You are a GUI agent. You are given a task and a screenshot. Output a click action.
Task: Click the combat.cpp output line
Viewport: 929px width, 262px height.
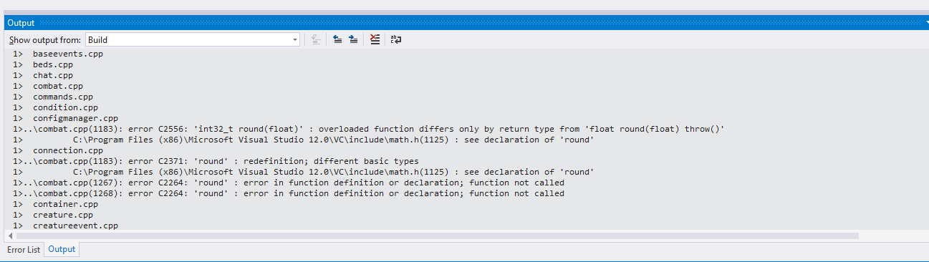[x=47, y=86]
